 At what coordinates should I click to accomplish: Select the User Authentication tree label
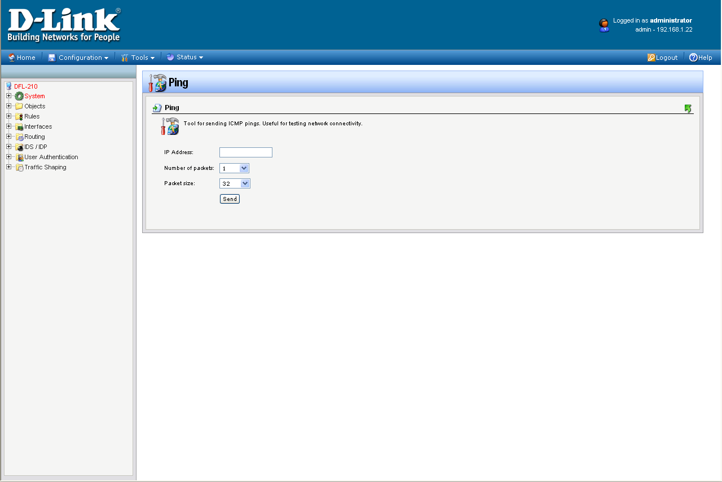51,157
